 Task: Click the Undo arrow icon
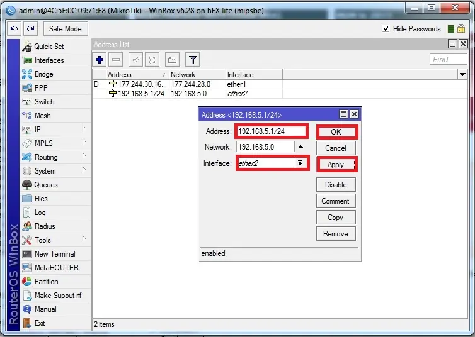point(14,29)
